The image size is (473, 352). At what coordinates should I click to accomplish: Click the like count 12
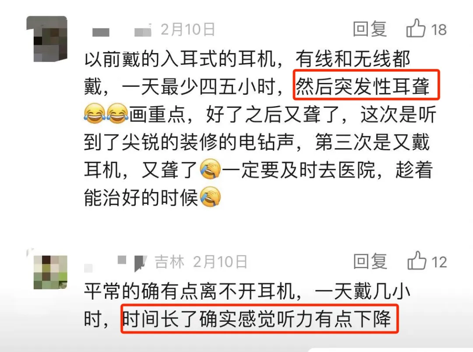coord(439,262)
